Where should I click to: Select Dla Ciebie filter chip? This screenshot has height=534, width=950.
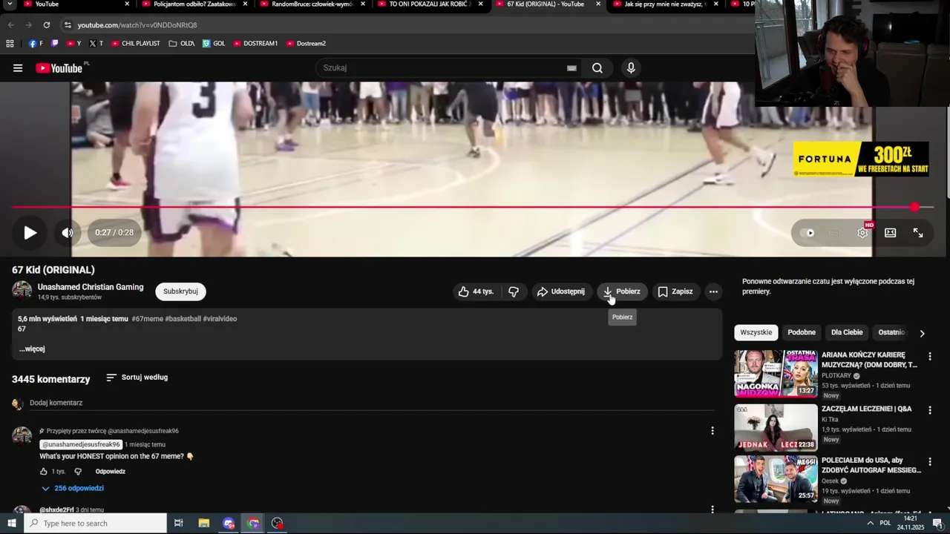coord(847,332)
